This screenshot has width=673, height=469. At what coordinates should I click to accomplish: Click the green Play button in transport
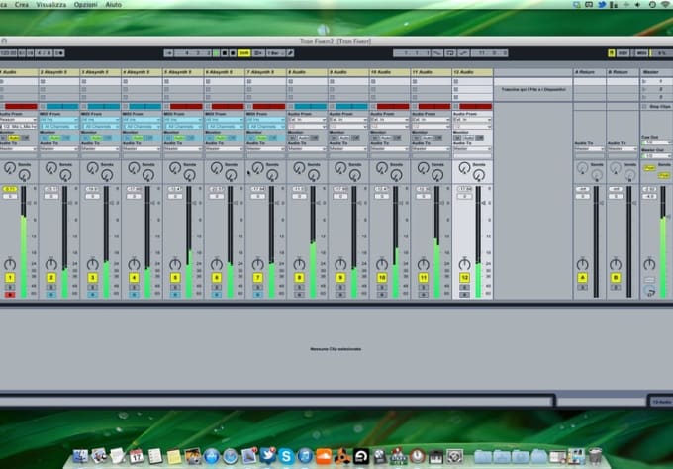click(217, 53)
